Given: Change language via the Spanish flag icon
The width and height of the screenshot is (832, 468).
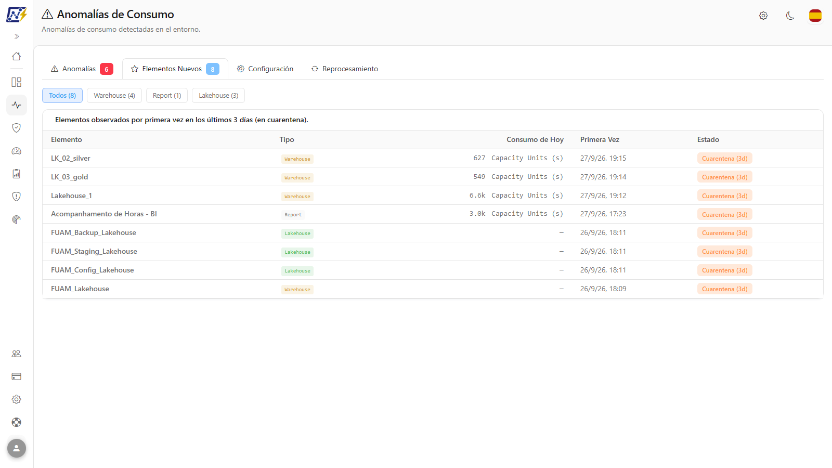Looking at the screenshot, I should (x=815, y=16).
